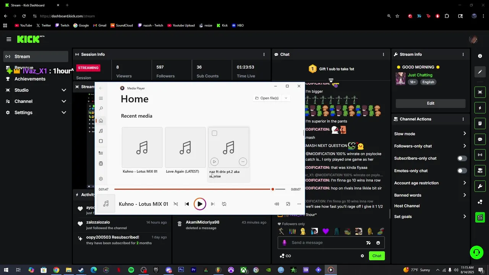Select Stream in the Kick sidebar

(36, 57)
